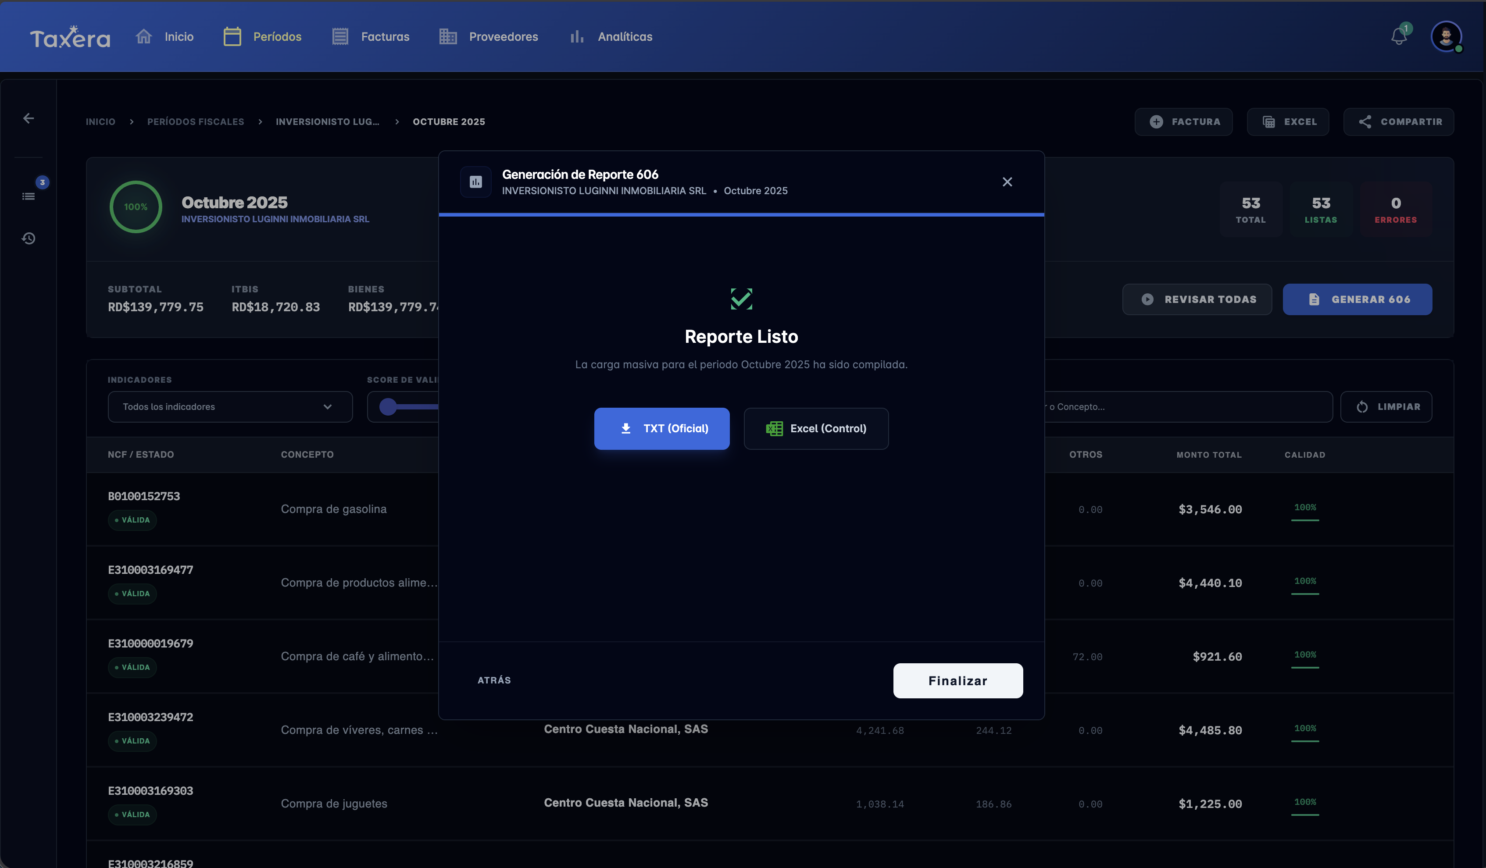The width and height of the screenshot is (1486, 868).
Task: Click the PERÍODOS FISCALES breadcrumb
Action: pos(196,121)
